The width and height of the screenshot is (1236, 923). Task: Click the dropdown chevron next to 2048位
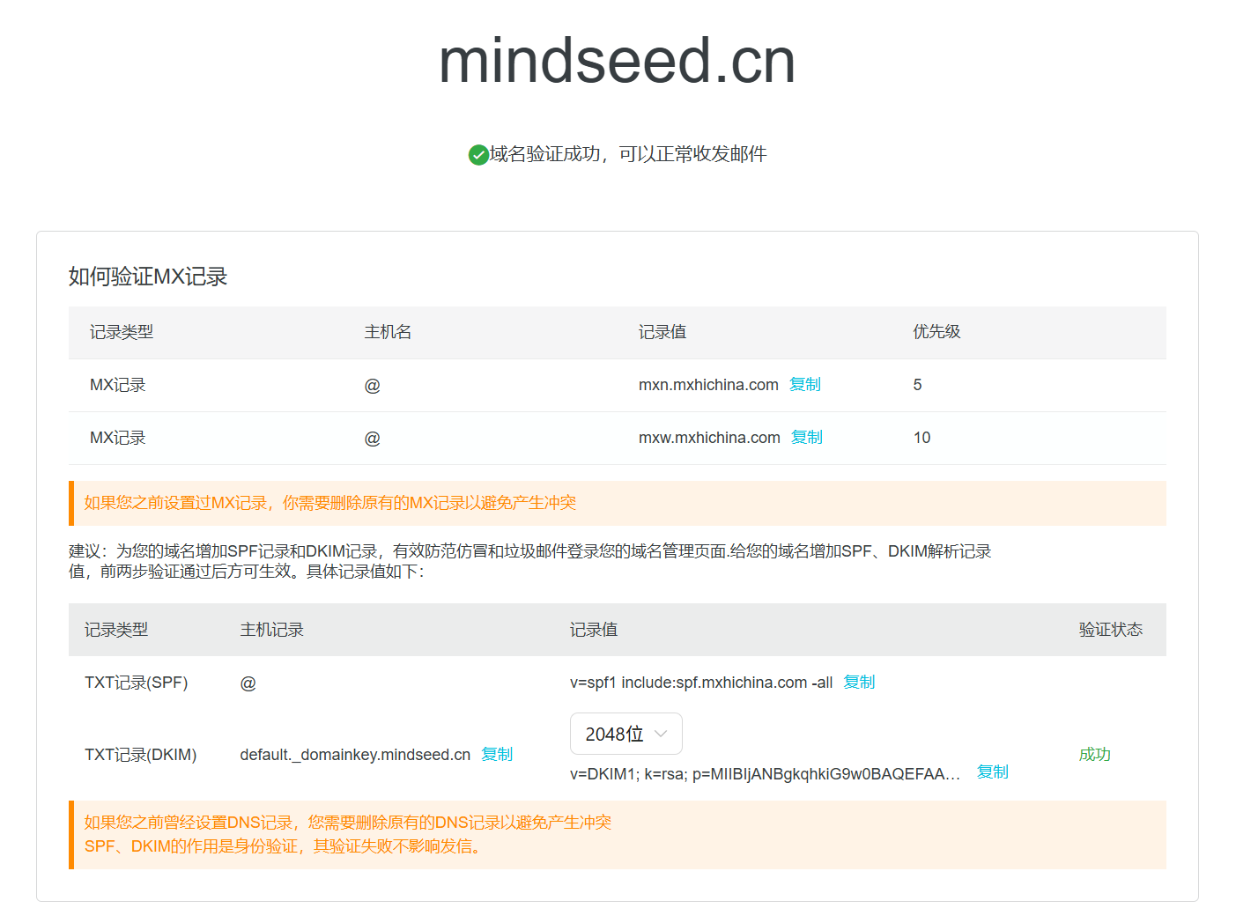coord(661,734)
